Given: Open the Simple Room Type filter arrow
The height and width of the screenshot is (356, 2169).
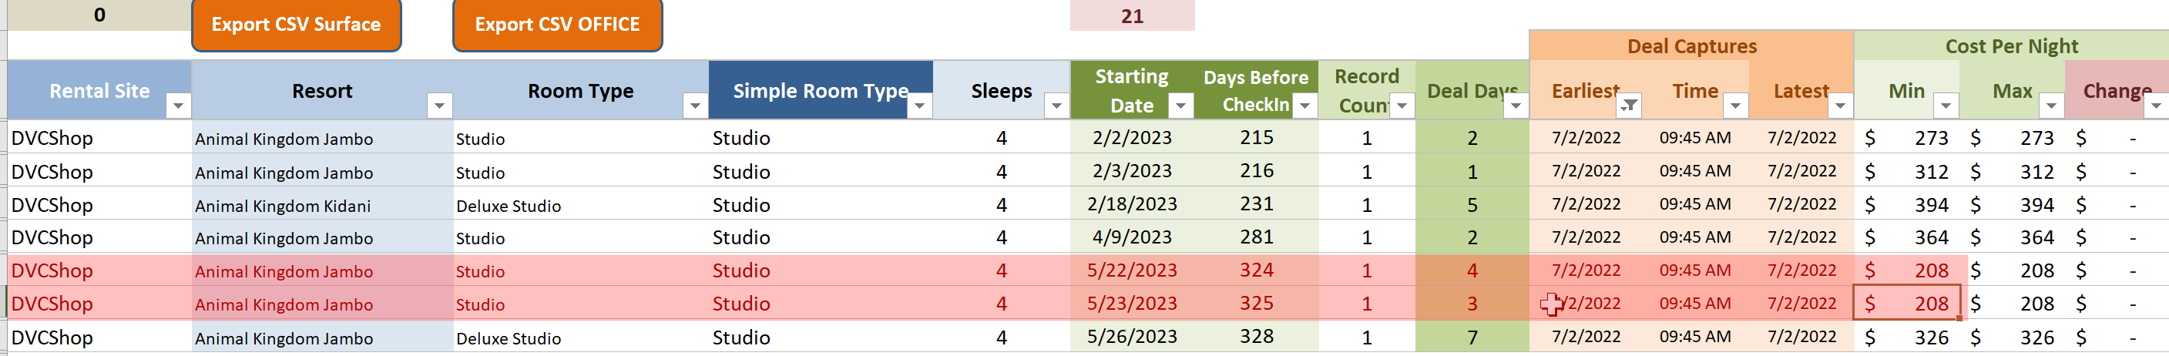Looking at the screenshot, I should [x=919, y=106].
